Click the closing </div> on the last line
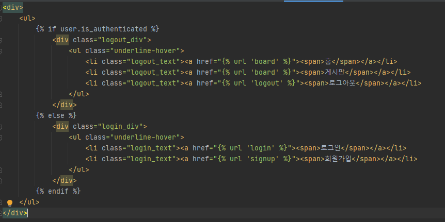This screenshot has width=445, height=222. 15,213
